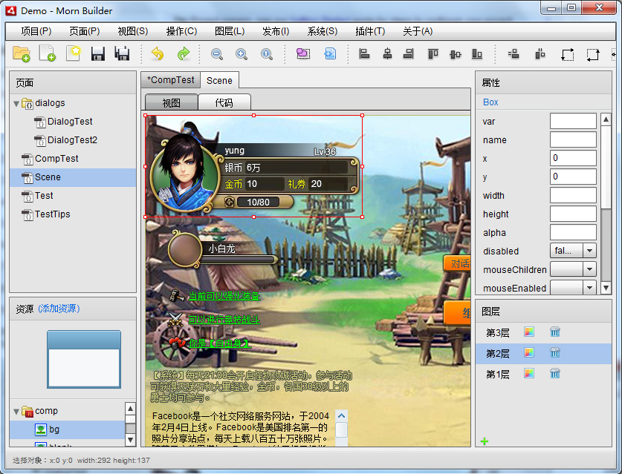Create a new page with the toolbar icon

pyautogui.click(x=48, y=53)
